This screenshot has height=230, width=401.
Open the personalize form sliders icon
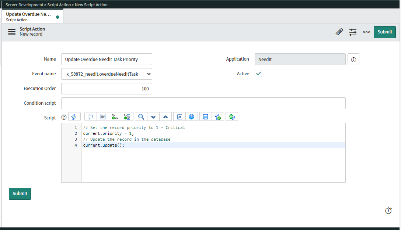pos(353,32)
